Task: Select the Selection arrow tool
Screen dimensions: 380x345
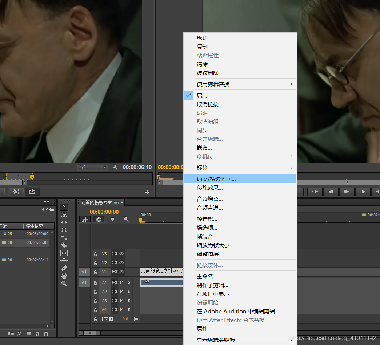Action: coord(64,207)
